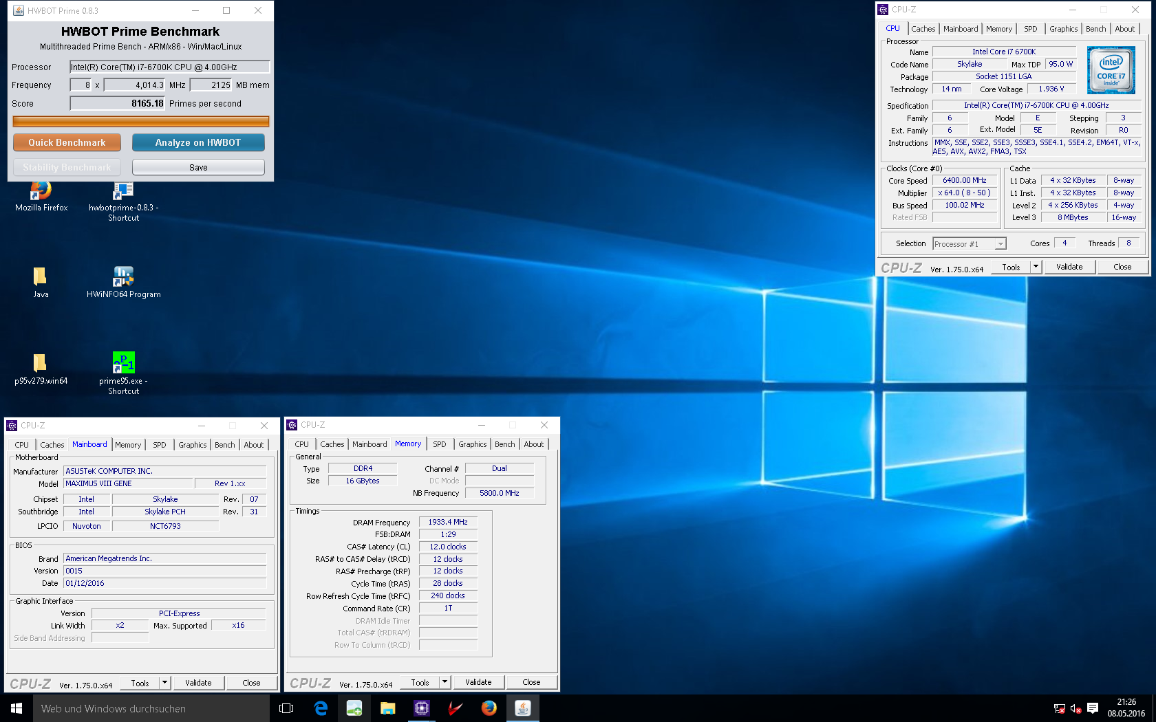Click DRAM Frequency value 1933.4 MHz

(x=448, y=522)
